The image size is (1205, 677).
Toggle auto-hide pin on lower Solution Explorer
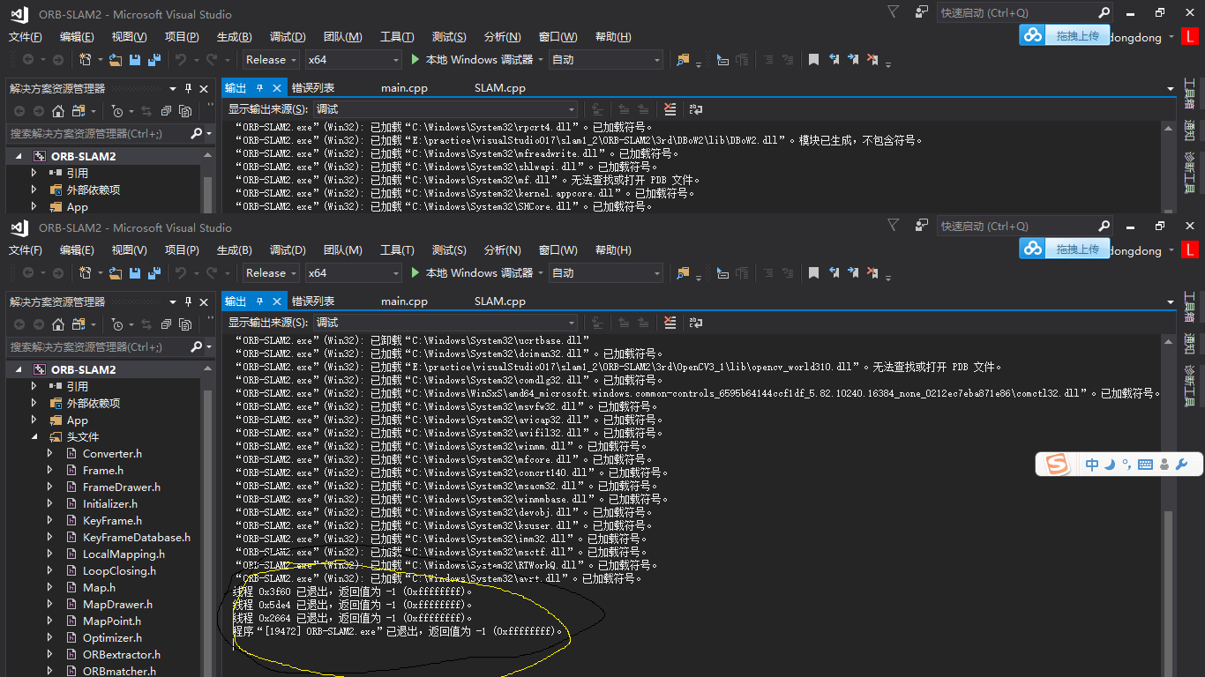[x=188, y=301]
